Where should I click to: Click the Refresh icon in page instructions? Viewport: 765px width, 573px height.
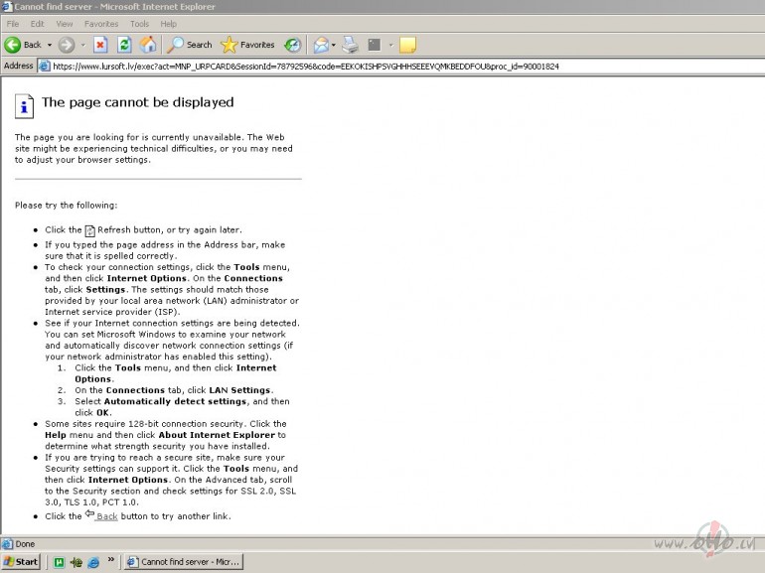[89, 230]
